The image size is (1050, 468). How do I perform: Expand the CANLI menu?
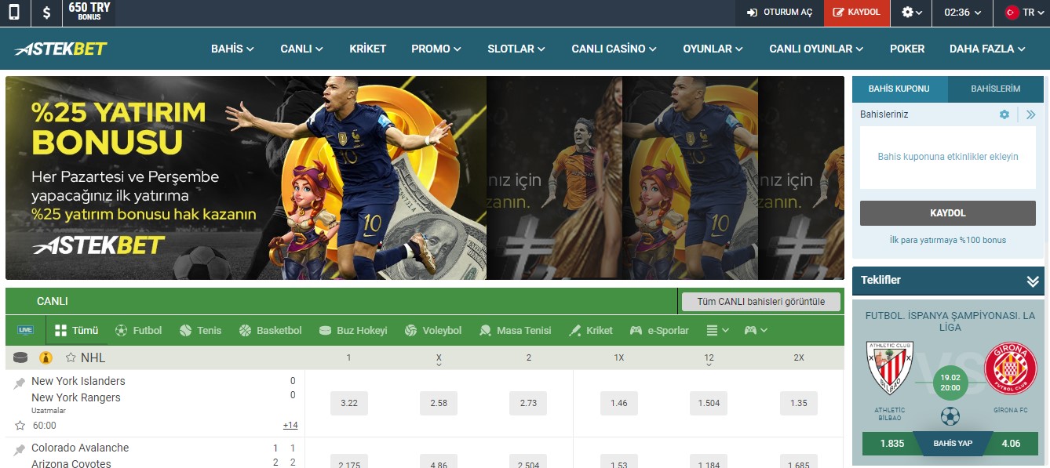tap(301, 49)
